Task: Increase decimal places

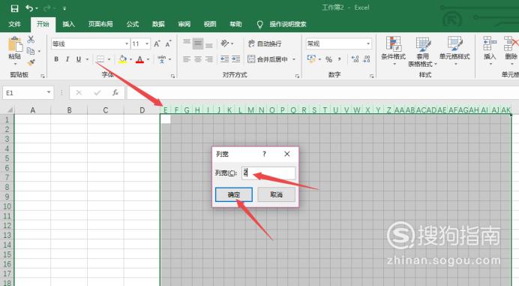Action: tap(355, 59)
